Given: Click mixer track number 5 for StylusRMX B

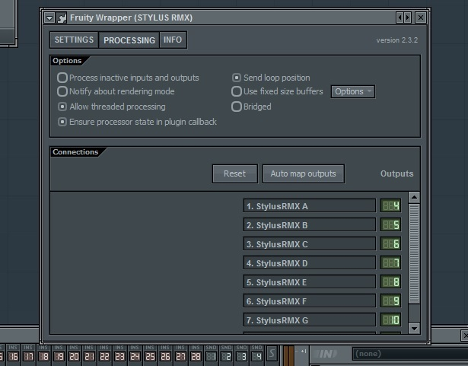Looking at the screenshot, I should tap(390, 224).
